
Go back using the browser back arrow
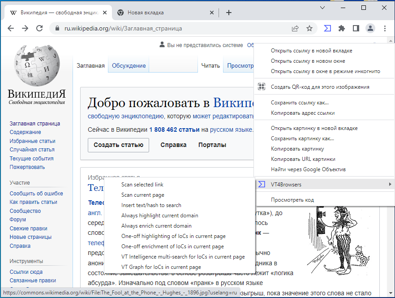pyautogui.click(x=11, y=28)
